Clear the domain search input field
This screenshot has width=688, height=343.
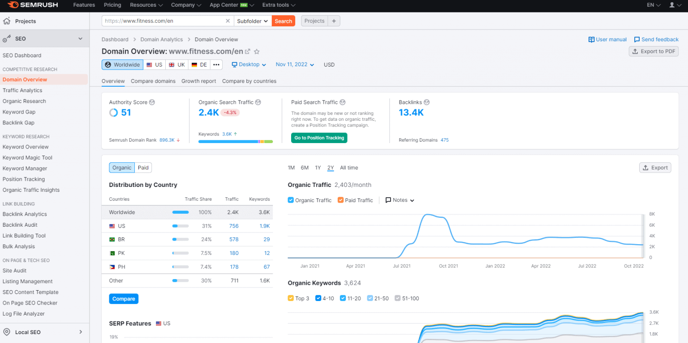pyautogui.click(x=228, y=21)
